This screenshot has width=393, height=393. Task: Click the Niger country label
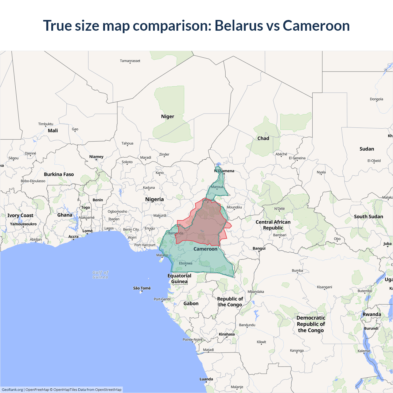pyautogui.click(x=168, y=116)
